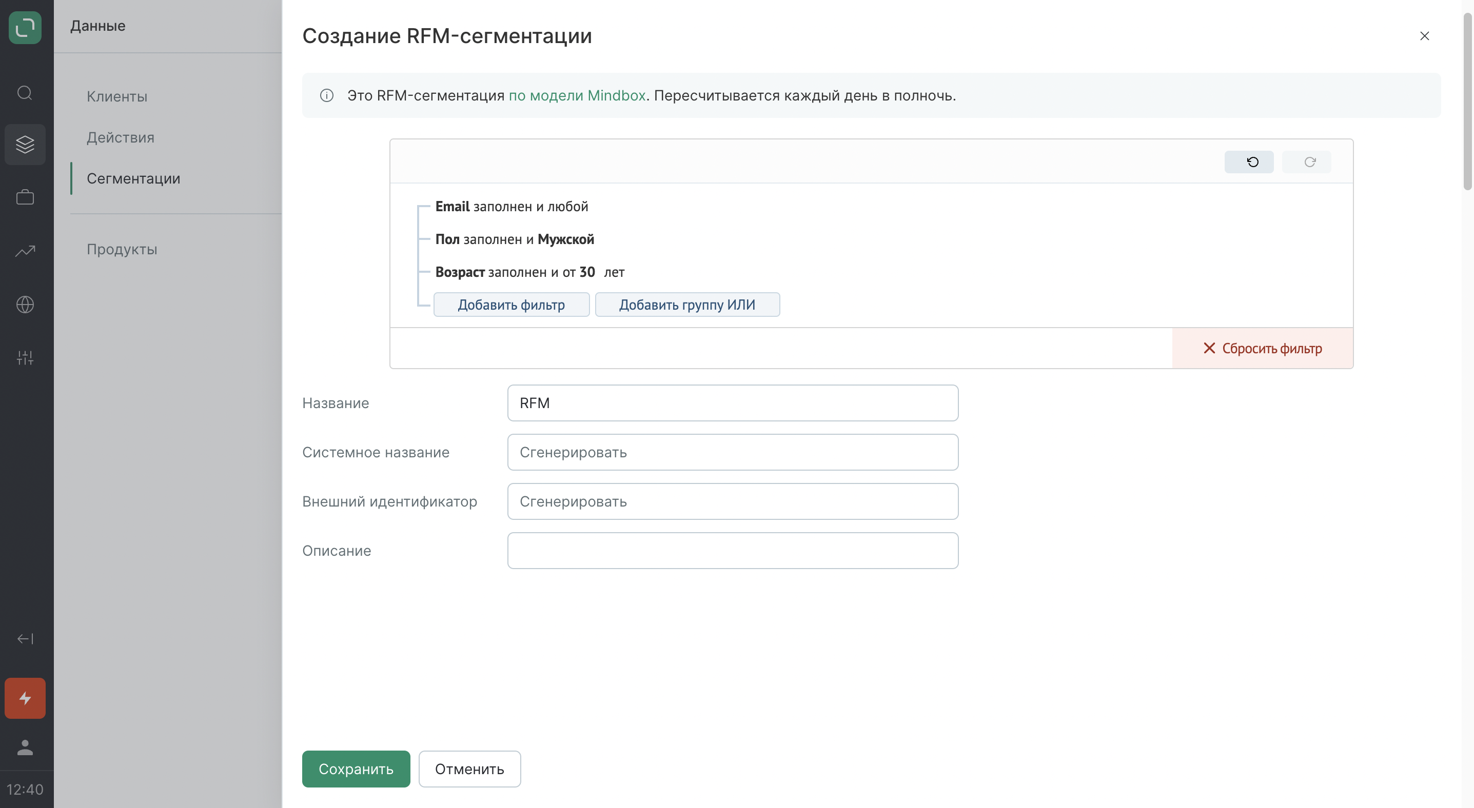Open Действия in the Data menu
This screenshot has height=808, width=1474.
point(121,137)
